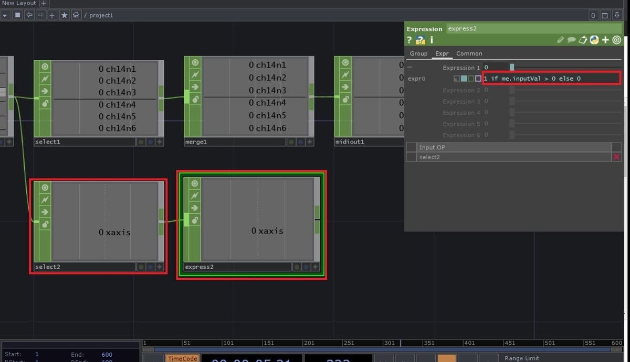Collapse Expression 1 parameter with dash expander

tap(410, 68)
